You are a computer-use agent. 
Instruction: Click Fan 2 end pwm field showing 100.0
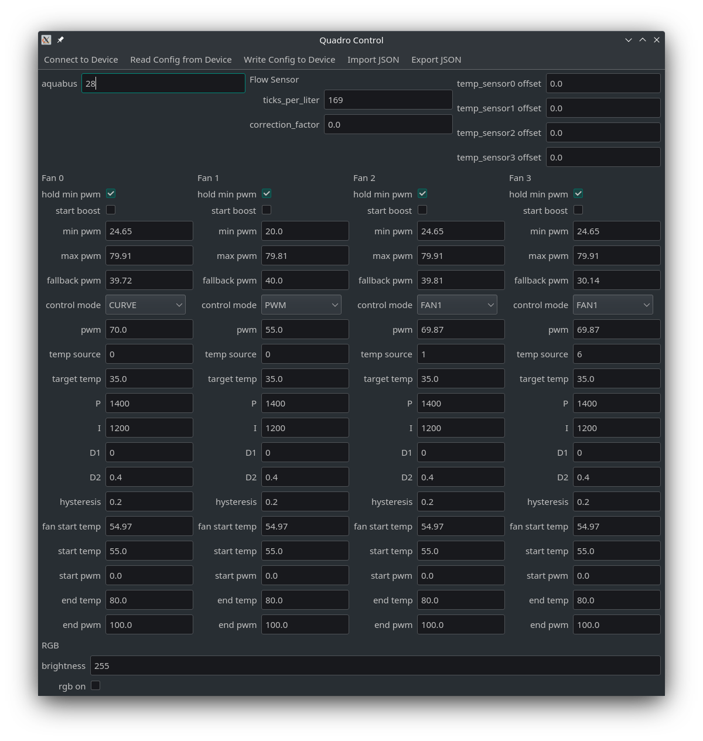[x=461, y=624]
